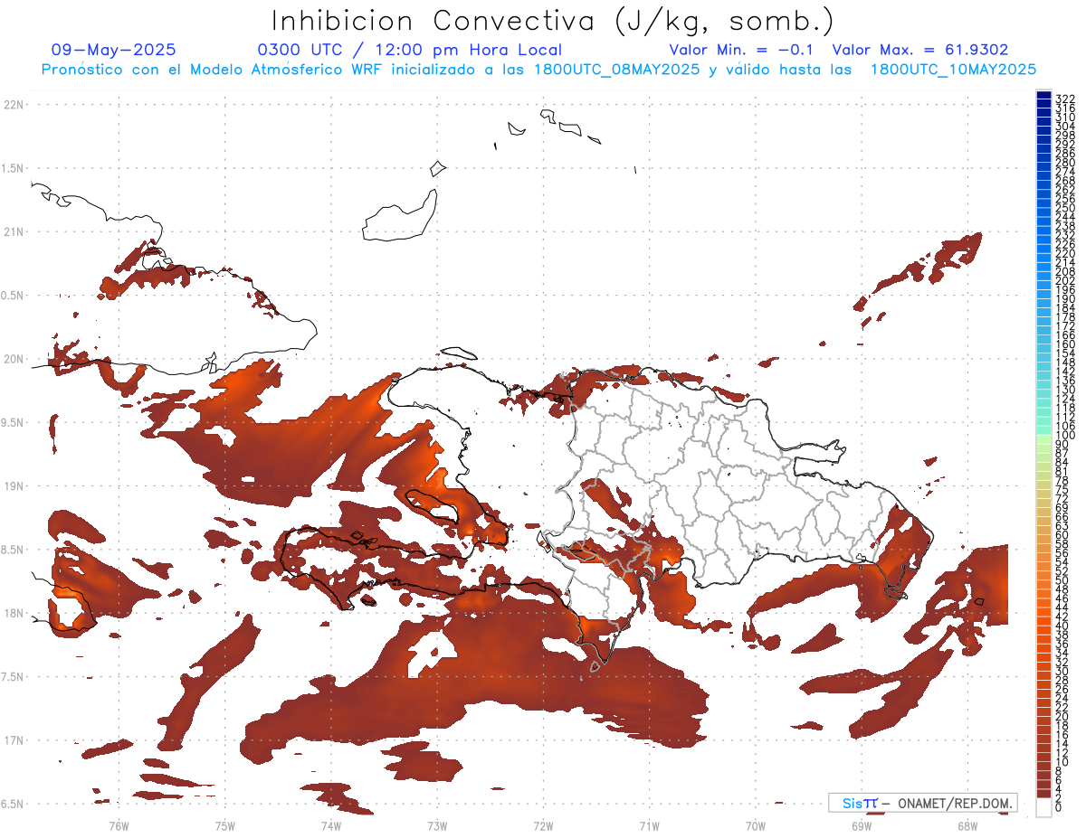This screenshot has height=838, width=1086.
Task: Click the '10' color bar label
Action: point(1062,762)
